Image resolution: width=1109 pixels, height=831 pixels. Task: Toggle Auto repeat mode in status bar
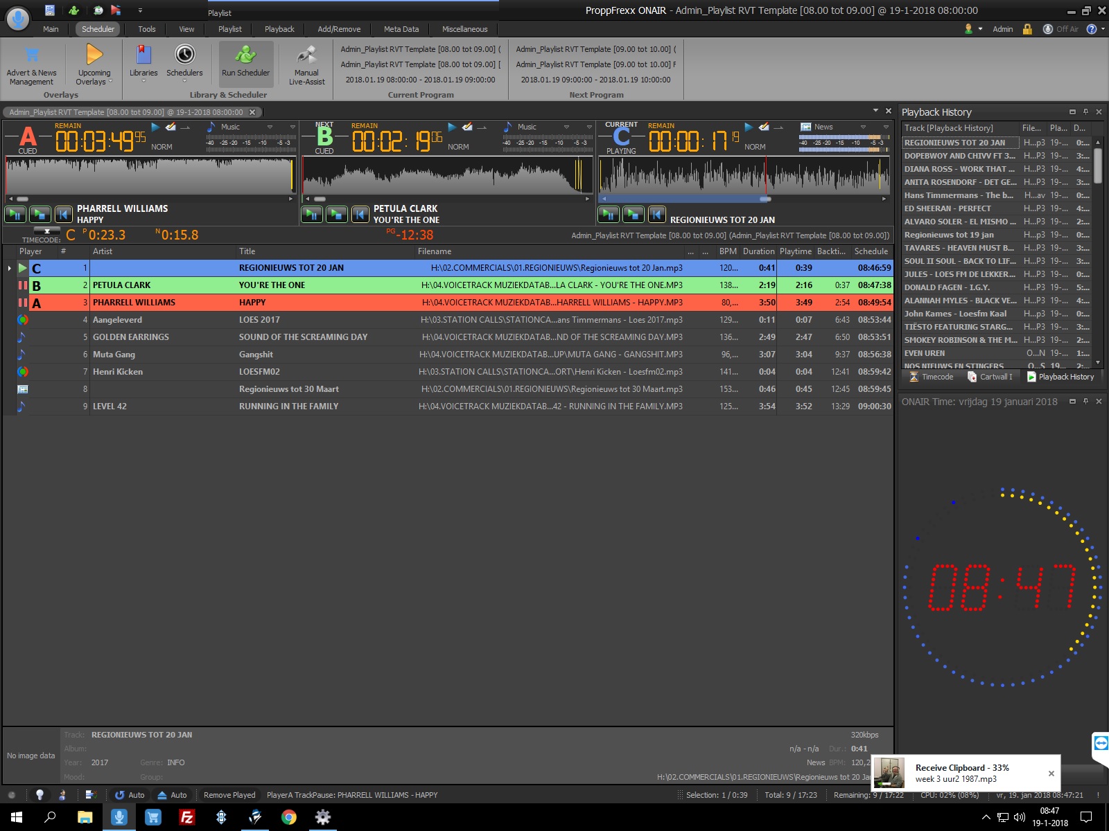130,795
